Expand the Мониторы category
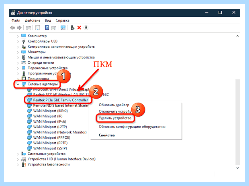Viewport: 249px width, 186px height. coord(18,52)
